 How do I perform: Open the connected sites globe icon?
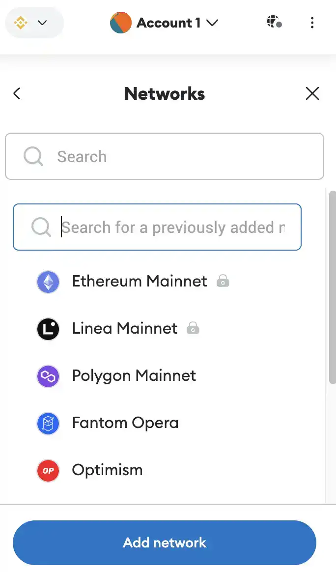click(274, 23)
